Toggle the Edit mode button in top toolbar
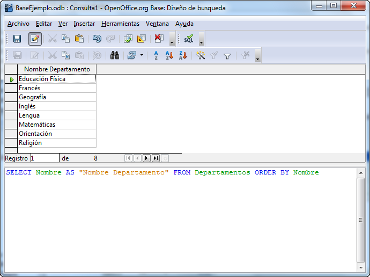This screenshot has height=277, width=370. (35, 39)
